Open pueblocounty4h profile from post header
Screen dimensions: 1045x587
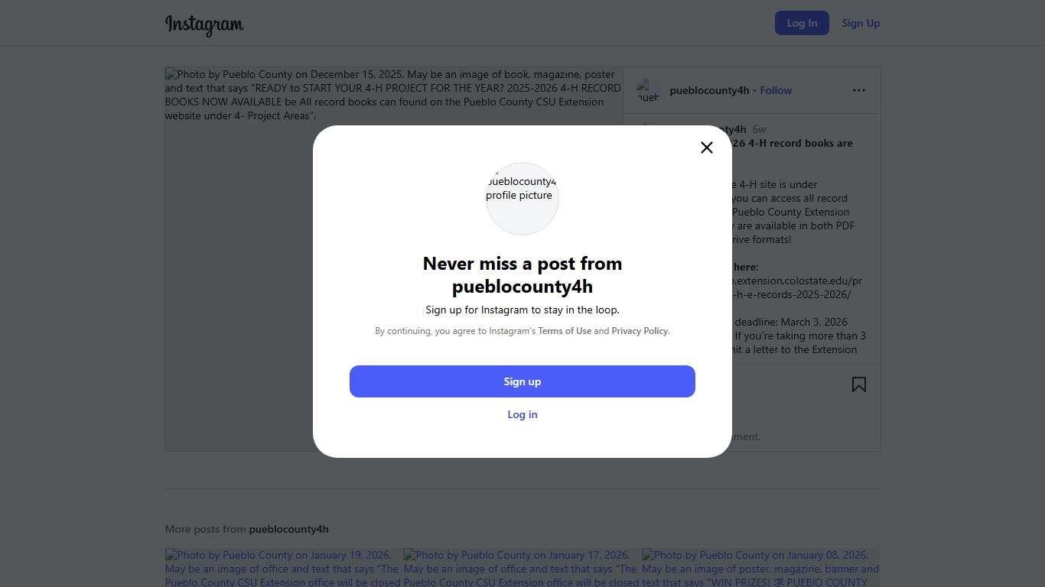click(x=709, y=90)
